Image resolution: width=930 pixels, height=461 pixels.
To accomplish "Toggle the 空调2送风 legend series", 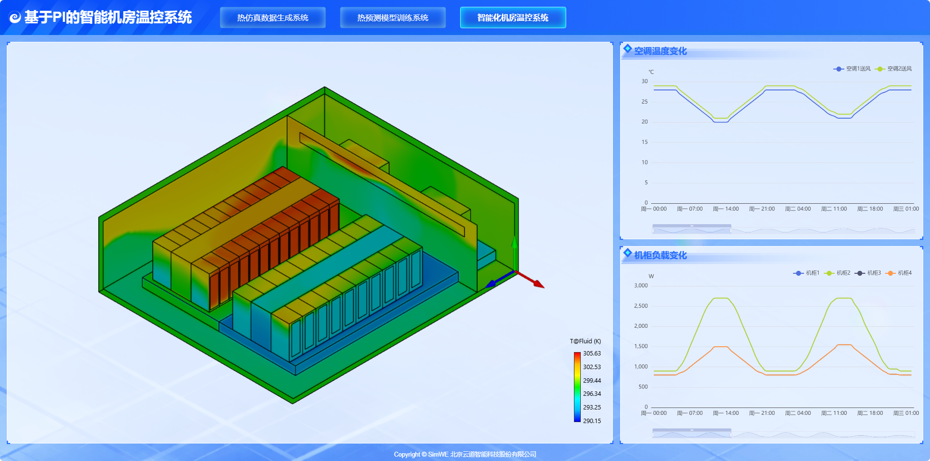I will (x=893, y=69).
